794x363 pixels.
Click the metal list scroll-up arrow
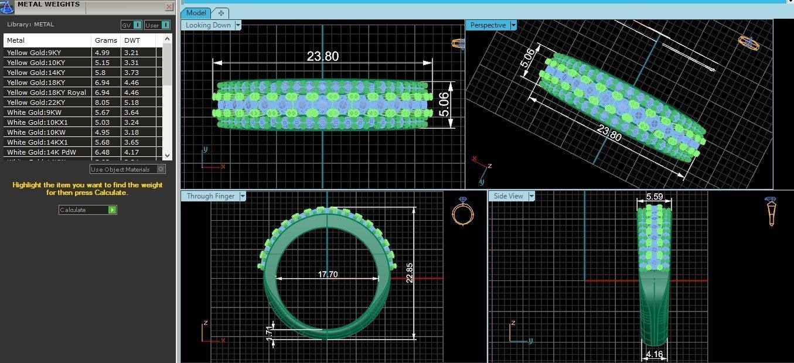[x=168, y=39]
